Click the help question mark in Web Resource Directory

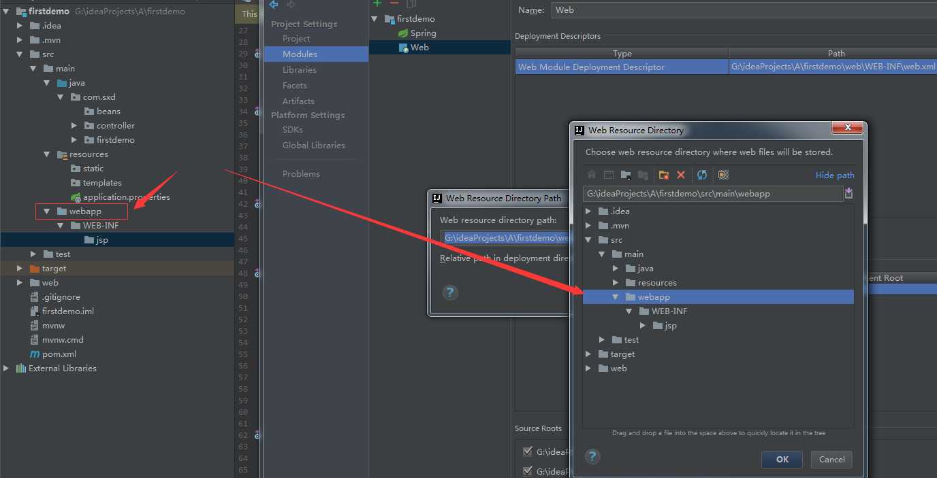tap(593, 456)
